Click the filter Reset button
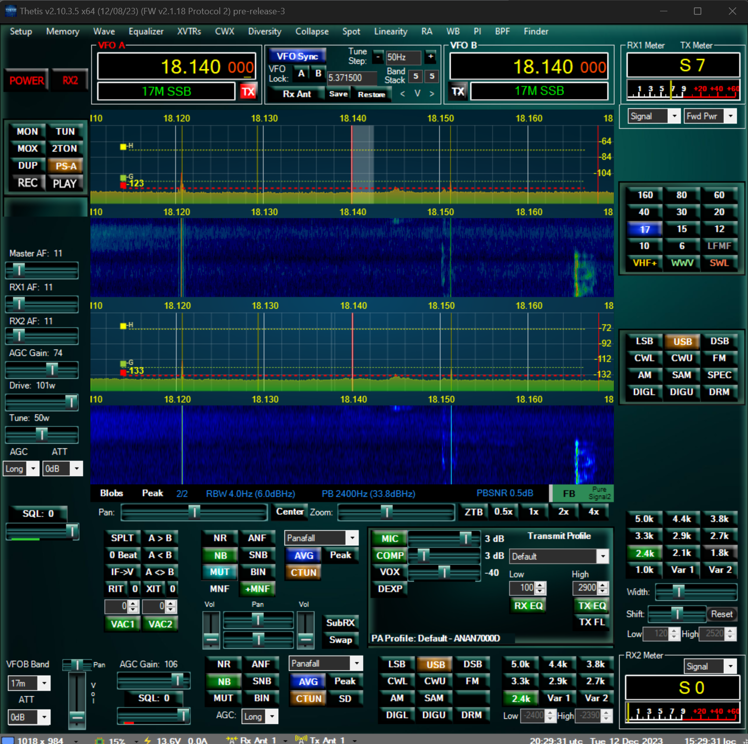The width and height of the screenshot is (748, 744). tap(721, 614)
